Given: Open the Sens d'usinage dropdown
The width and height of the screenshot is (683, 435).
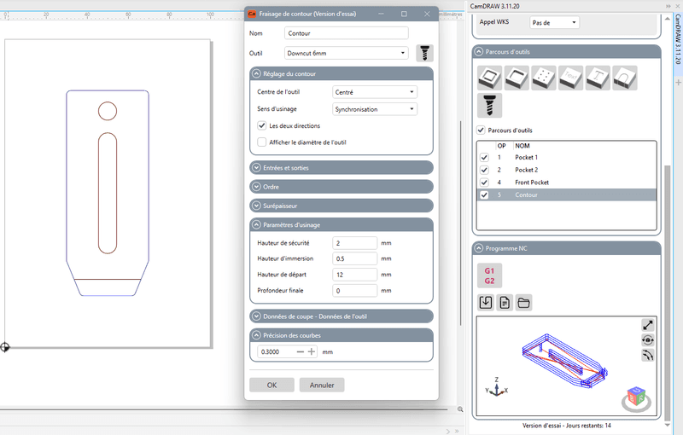Looking at the screenshot, I should coord(375,109).
